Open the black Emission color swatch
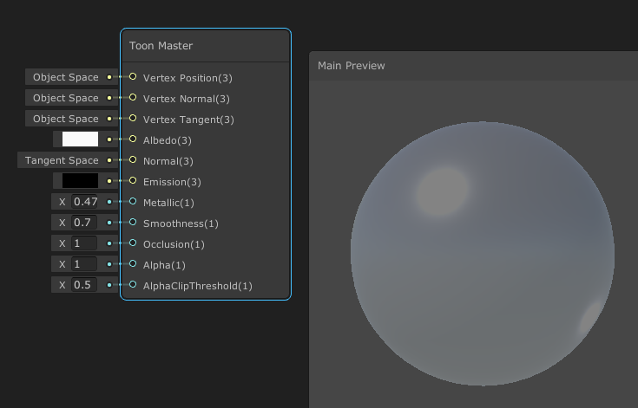Viewport: 638px width, 408px height. coord(80,181)
